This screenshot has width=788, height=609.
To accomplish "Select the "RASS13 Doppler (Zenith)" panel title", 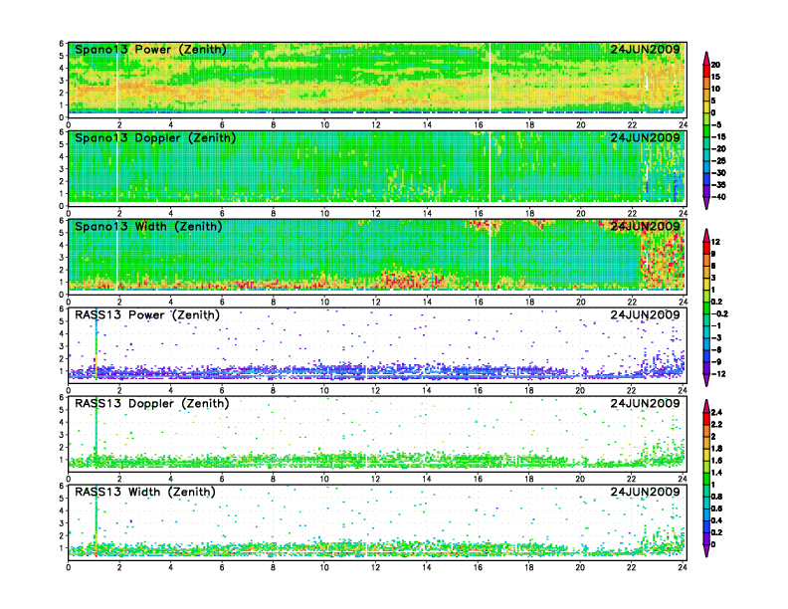I will (x=151, y=404).
